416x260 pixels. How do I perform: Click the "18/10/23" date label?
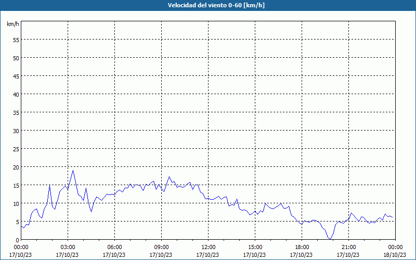(395, 255)
